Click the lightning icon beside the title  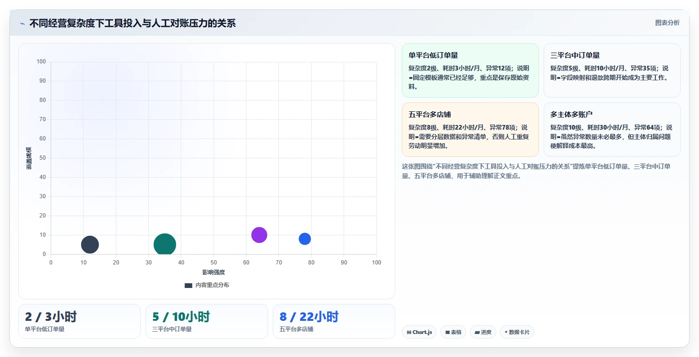tap(23, 23)
